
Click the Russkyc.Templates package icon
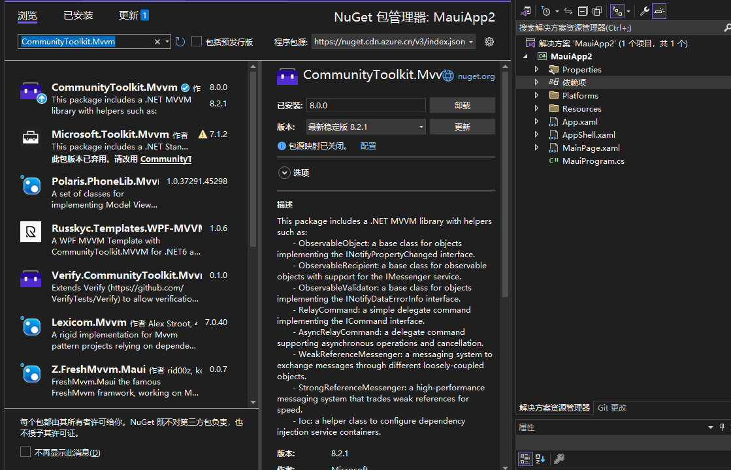(31, 232)
